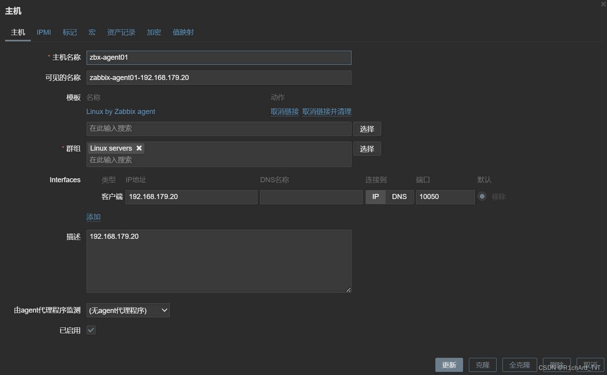
Task: Open the 由agent代理程序监测 dropdown
Action: [x=128, y=310]
